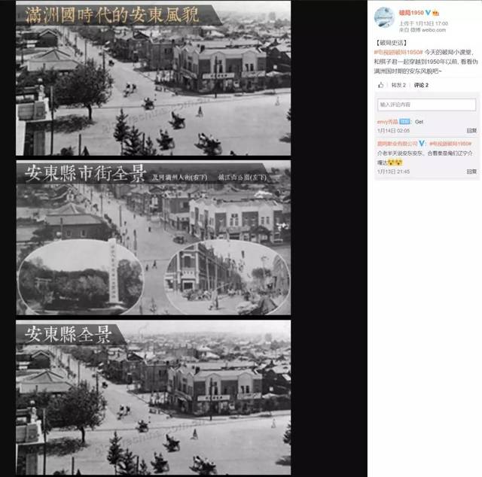Click the blue V verified badge beside 破局1950

(x=428, y=13)
